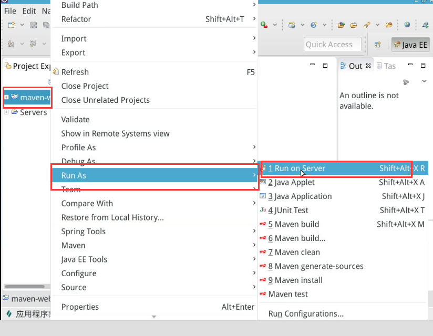433x336 pixels.
Task: Click the Save icon in the toolbar
Action: pyautogui.click(x=34, y=25)
